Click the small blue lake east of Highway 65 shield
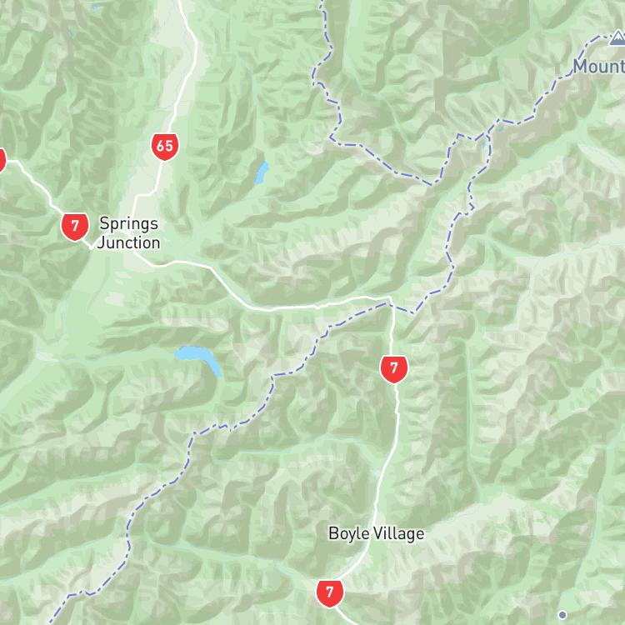625x625 pixels. 262,172
